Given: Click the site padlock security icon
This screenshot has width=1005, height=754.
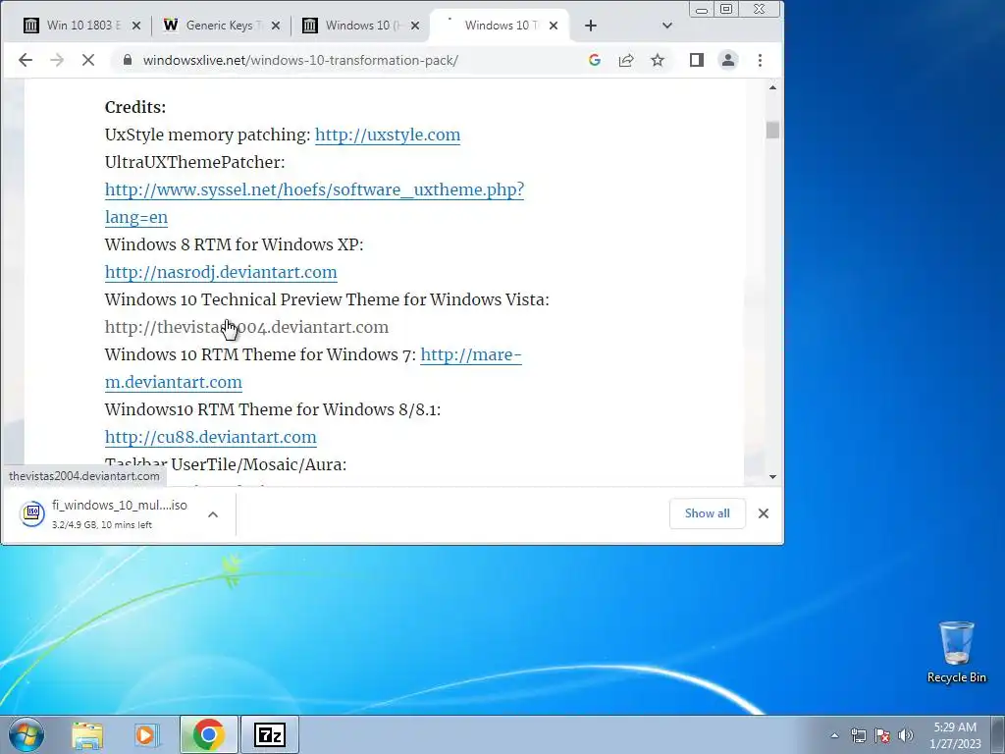Looking at the screenshot, I should pos(127,60).
